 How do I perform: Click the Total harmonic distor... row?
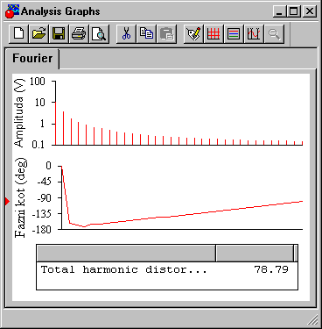167,269
